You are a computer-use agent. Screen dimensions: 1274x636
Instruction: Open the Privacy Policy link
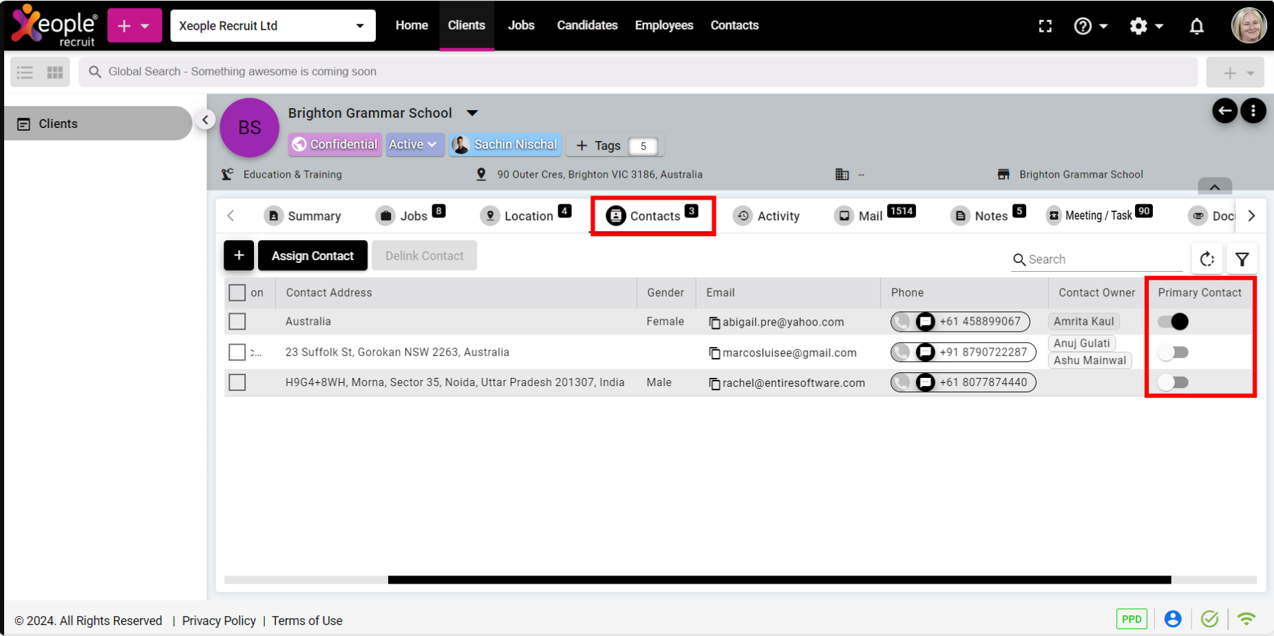pos(219,620)
